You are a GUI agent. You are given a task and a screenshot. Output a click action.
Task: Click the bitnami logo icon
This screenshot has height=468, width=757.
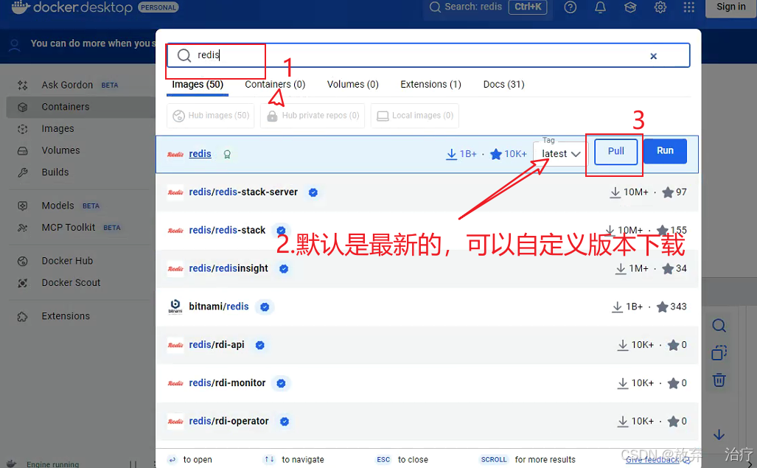(x=175, y=307)
